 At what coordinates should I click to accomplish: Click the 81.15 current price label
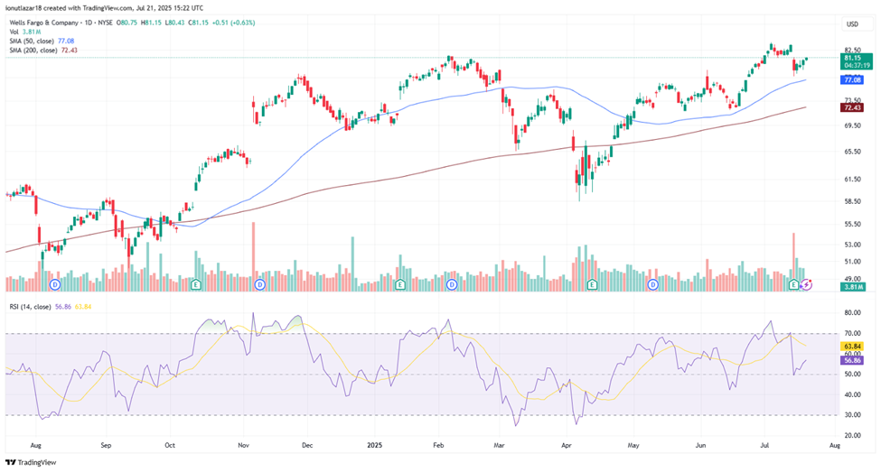852,57
